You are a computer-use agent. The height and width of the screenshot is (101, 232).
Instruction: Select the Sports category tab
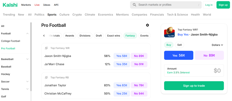[52, 15]
